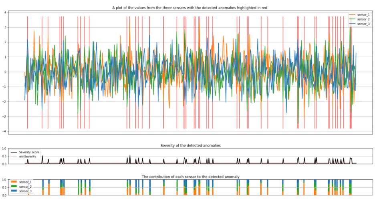The height and width of the screenshot is (201, 375).
Task: Click the y-axis tick label 3 on top chart
Action: coord(6,27)
